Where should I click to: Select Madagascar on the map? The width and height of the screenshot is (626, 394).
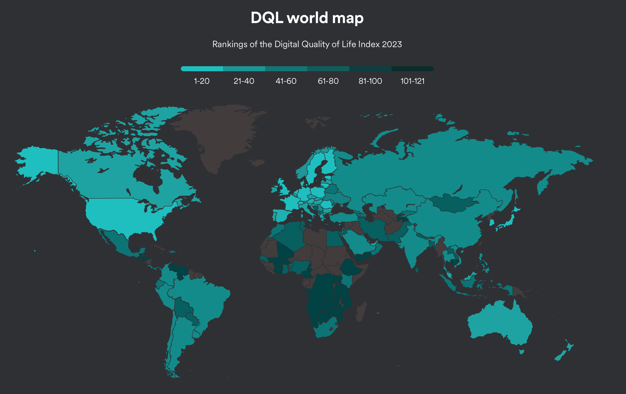point(361,312)
